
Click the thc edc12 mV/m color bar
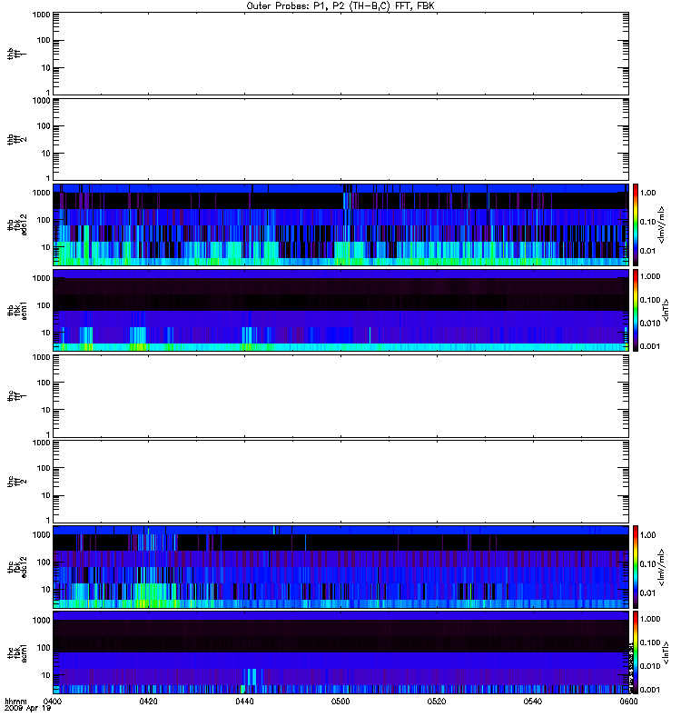(636, 566)
